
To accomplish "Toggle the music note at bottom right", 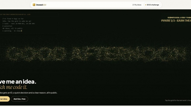I will pyautogui.click(x=188, y=100).
